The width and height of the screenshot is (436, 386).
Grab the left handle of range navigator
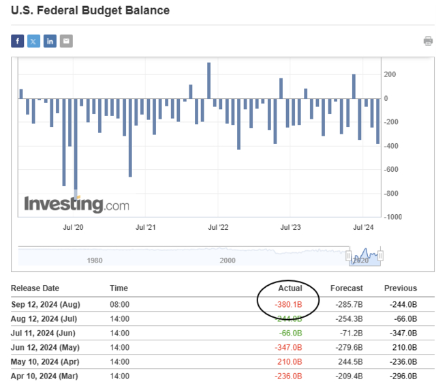349,256
